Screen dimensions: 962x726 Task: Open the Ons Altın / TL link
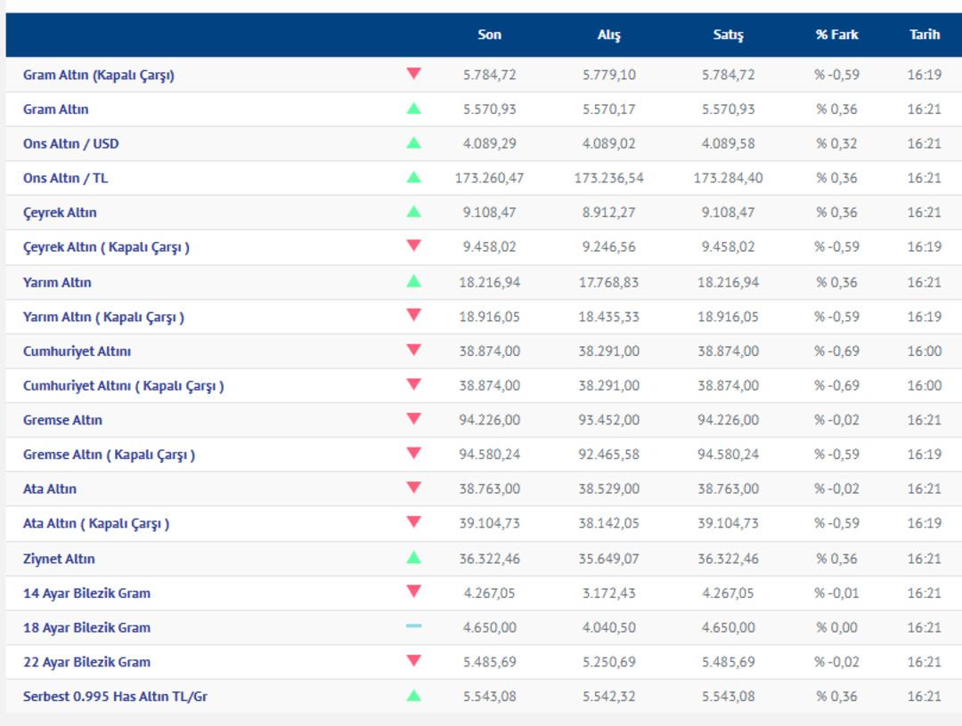pos(65,178)
